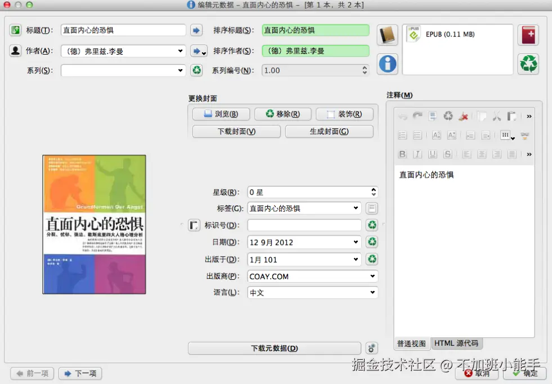Add a format with the red book plus icon
Viewport: 552px width, 384px height.
click(x=528, y=35)
